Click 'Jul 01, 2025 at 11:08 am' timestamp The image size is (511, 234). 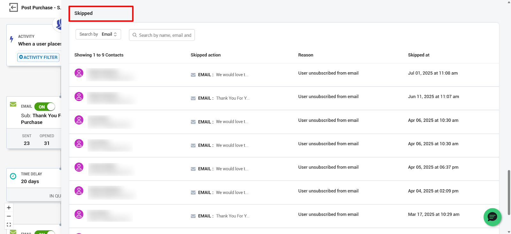coord(433,73)
